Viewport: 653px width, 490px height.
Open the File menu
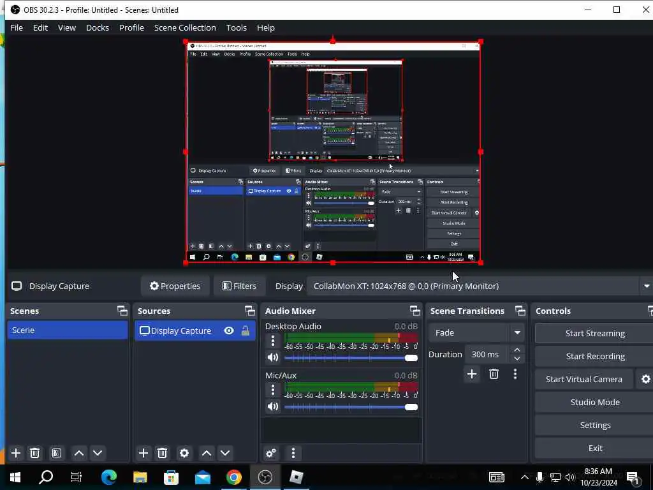[x=17, y=27]
